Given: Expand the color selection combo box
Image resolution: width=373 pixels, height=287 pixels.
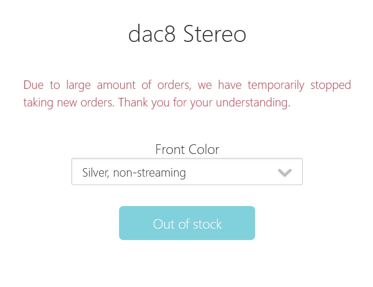Looking at the screenshot, I should [x=186, y=172].
